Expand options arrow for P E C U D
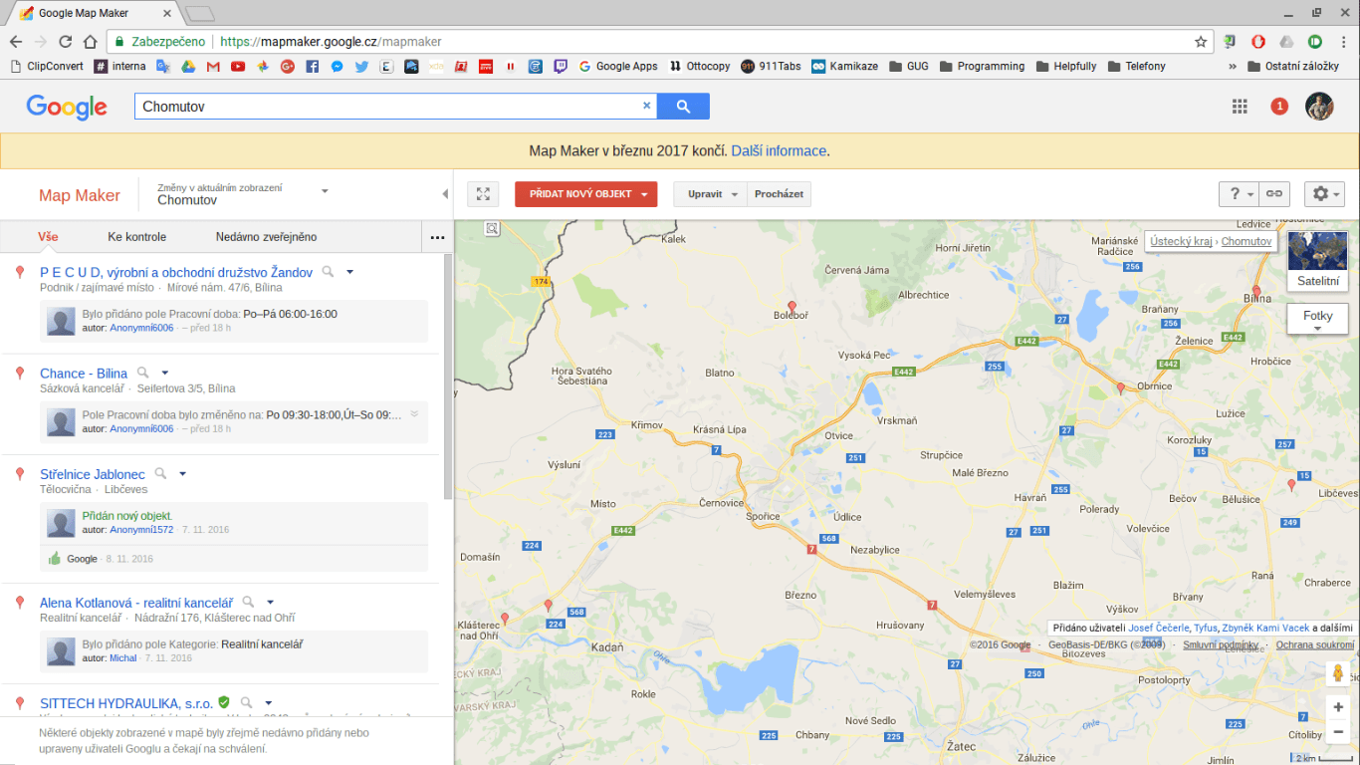 coord(349,272)
